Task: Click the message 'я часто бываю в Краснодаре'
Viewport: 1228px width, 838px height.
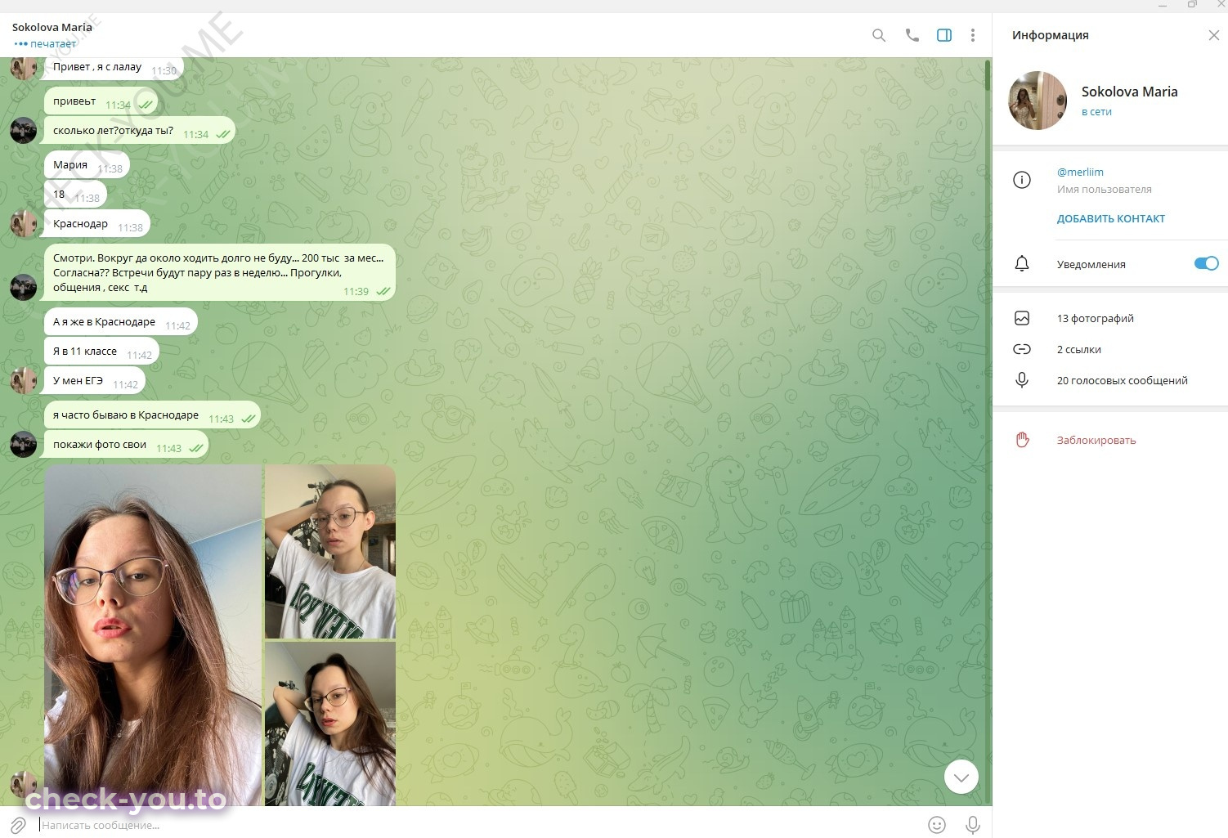Action: click(152, 415)
